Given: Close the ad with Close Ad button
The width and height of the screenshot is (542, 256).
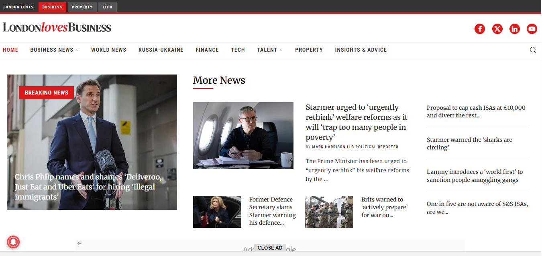Looking at the screenshot, I should pyautogui.click(x=270, y=248).
